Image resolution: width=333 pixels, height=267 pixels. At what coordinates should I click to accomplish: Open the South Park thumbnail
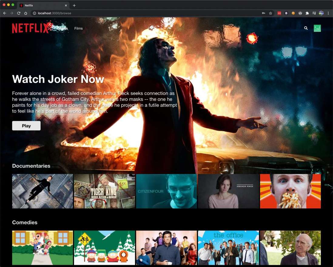coord(105,248)
